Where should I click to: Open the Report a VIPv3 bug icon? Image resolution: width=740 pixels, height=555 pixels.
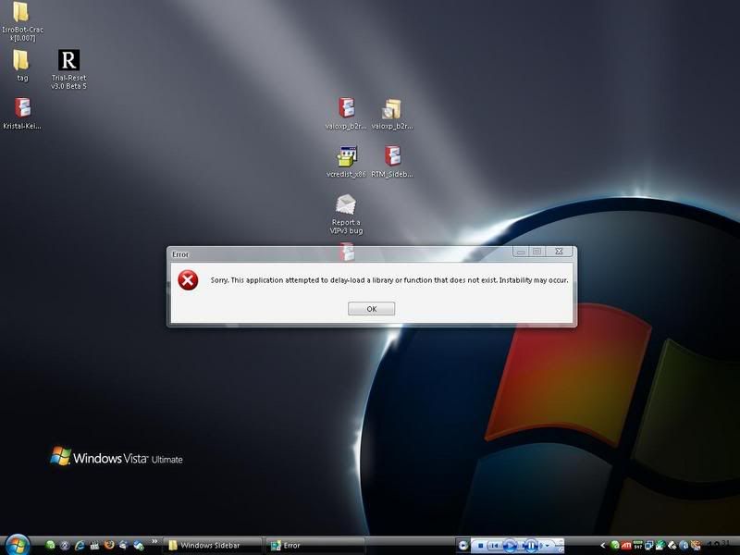pyautogui.click(x=346, y=204)
